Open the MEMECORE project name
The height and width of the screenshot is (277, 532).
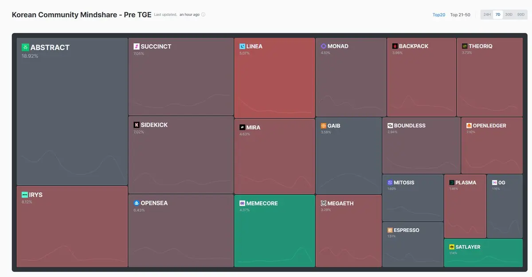point(262,204)
